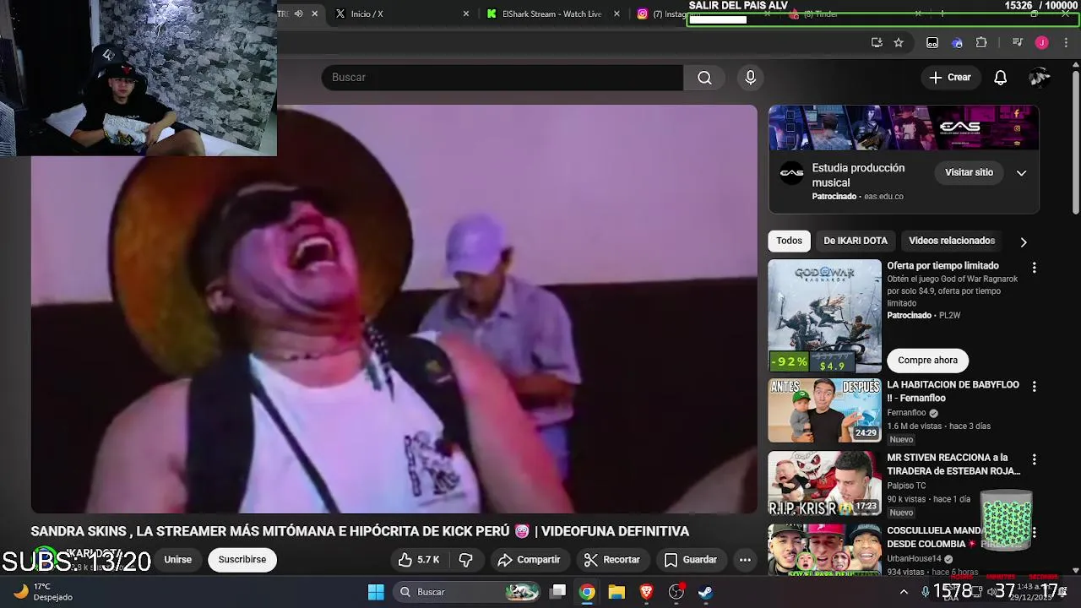
Task: Open Chrome extensions puzzle icon
Action: click(981, 42)
